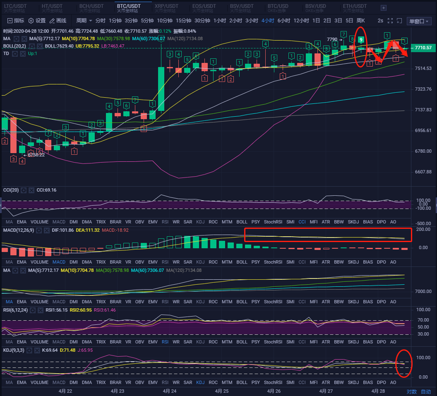This screenshot has width=437, height=396.
Task: Toggle 对数 logarithmic scale at bottom right
Action: pyautogui.click(x=411, y=391)
